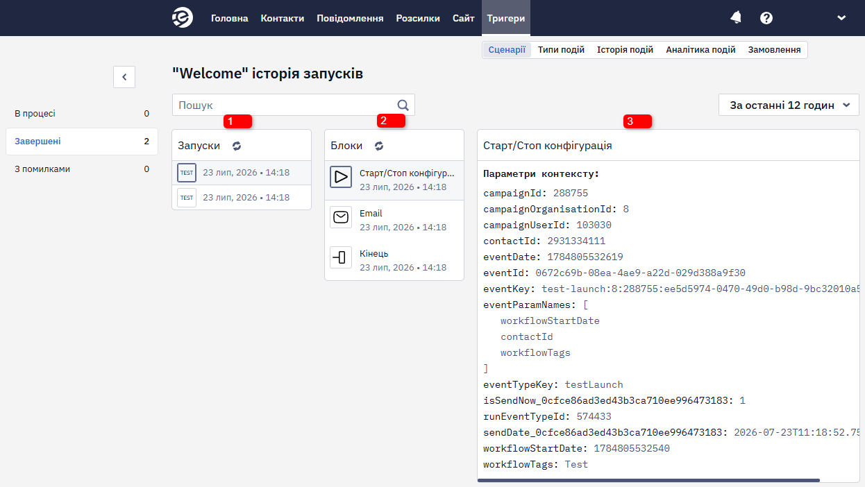Viewport: 865px width, 487px height.
Task: Click the search magnifier icon
Action: (403, 105)
